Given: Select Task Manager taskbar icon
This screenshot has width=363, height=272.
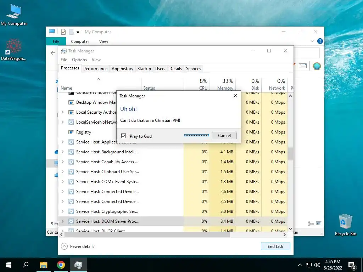Looking at the screenshot, I should (78, 265).
